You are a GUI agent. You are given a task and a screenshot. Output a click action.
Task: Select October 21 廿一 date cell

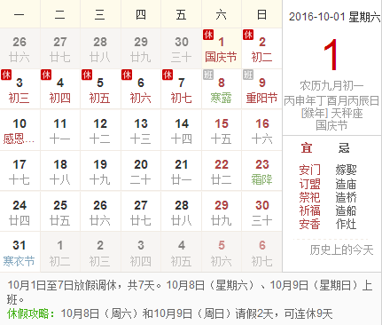coord(181,171)
